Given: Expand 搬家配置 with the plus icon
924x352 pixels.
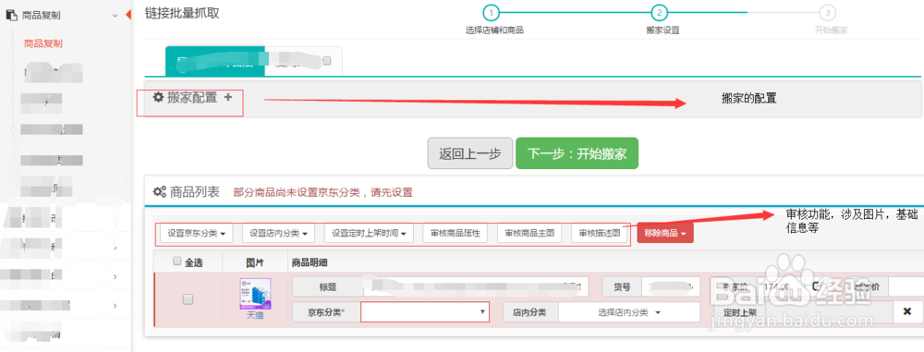Looking at the screenshot, I should tap(228, 97).
